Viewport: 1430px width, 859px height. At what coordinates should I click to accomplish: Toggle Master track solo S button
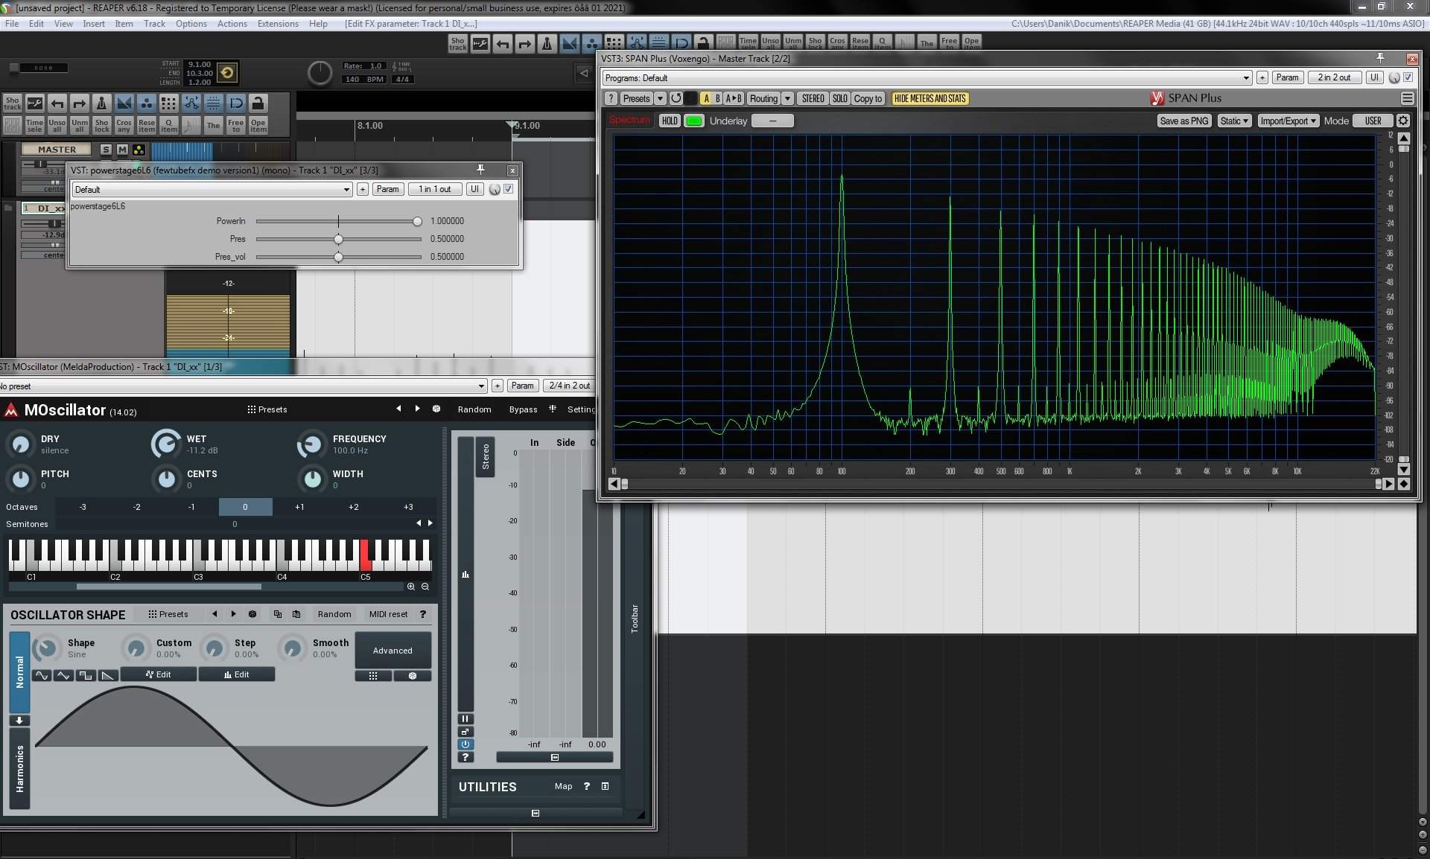(x=106, y=150)
